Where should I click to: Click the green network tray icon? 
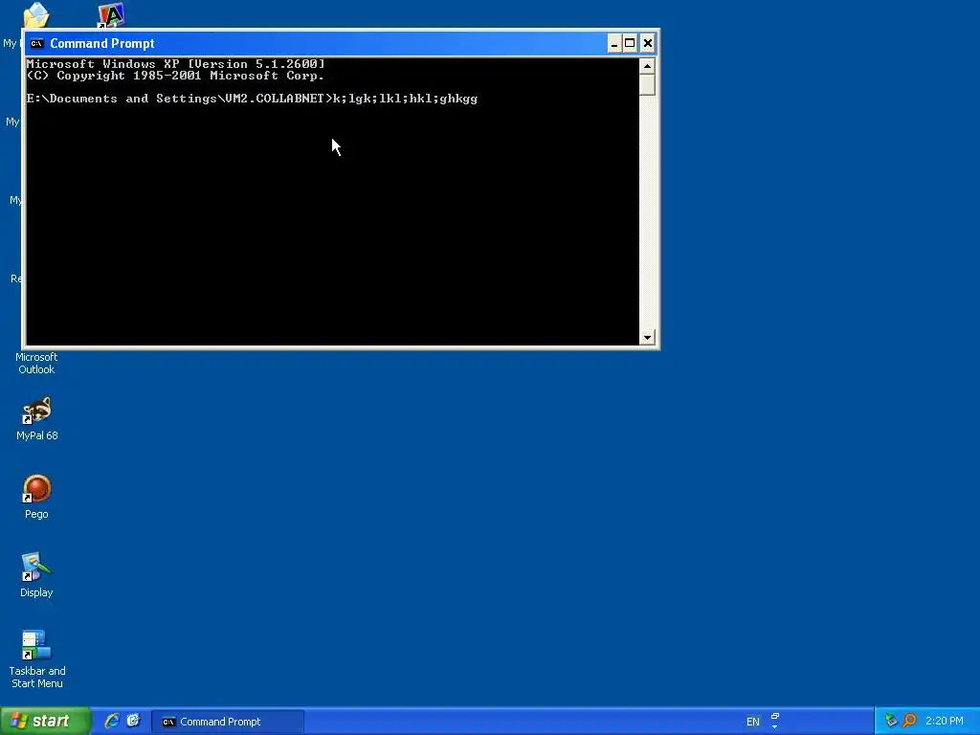(891, 721)
